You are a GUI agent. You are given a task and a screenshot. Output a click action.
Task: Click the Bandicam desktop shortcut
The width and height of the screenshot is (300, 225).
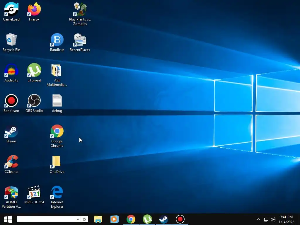click(11, 103)
